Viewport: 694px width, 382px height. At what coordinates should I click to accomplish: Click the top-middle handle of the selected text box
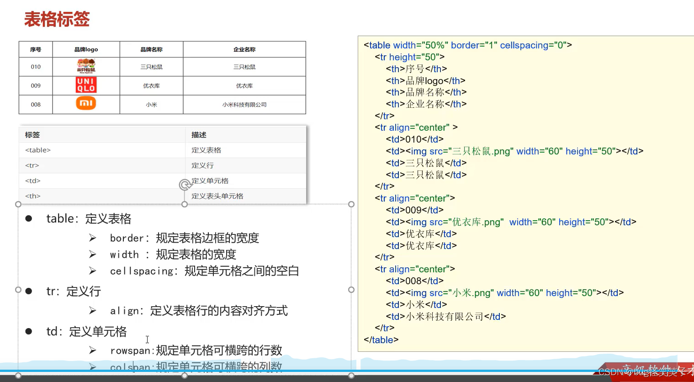185,204
